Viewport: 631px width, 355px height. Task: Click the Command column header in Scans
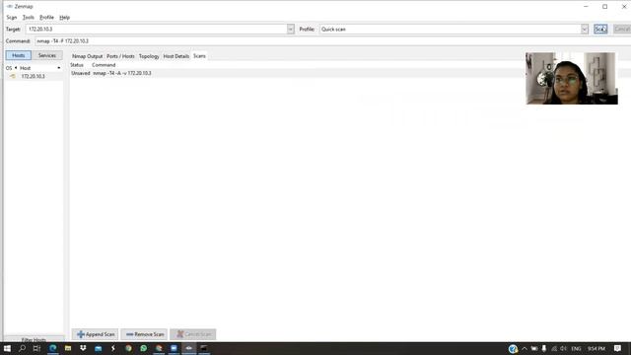point(104,65)
